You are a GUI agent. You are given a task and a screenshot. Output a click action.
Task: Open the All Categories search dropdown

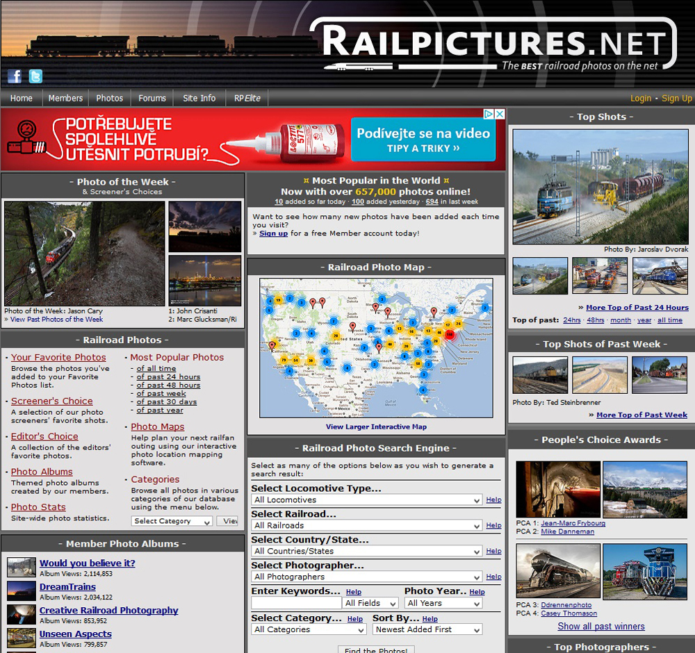click(x=309, y=629)
